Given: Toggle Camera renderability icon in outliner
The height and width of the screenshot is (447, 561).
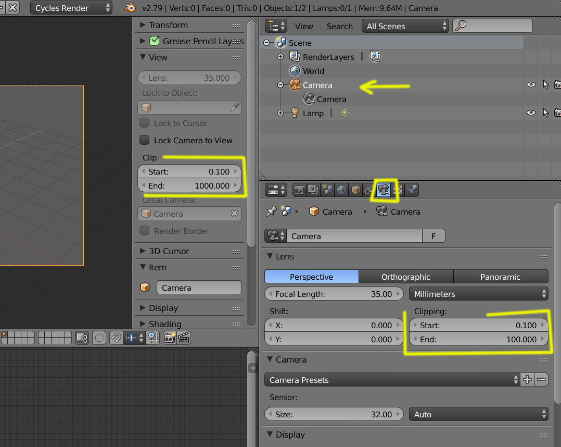Looking at the screenshot, I should (x=557, y=84).
